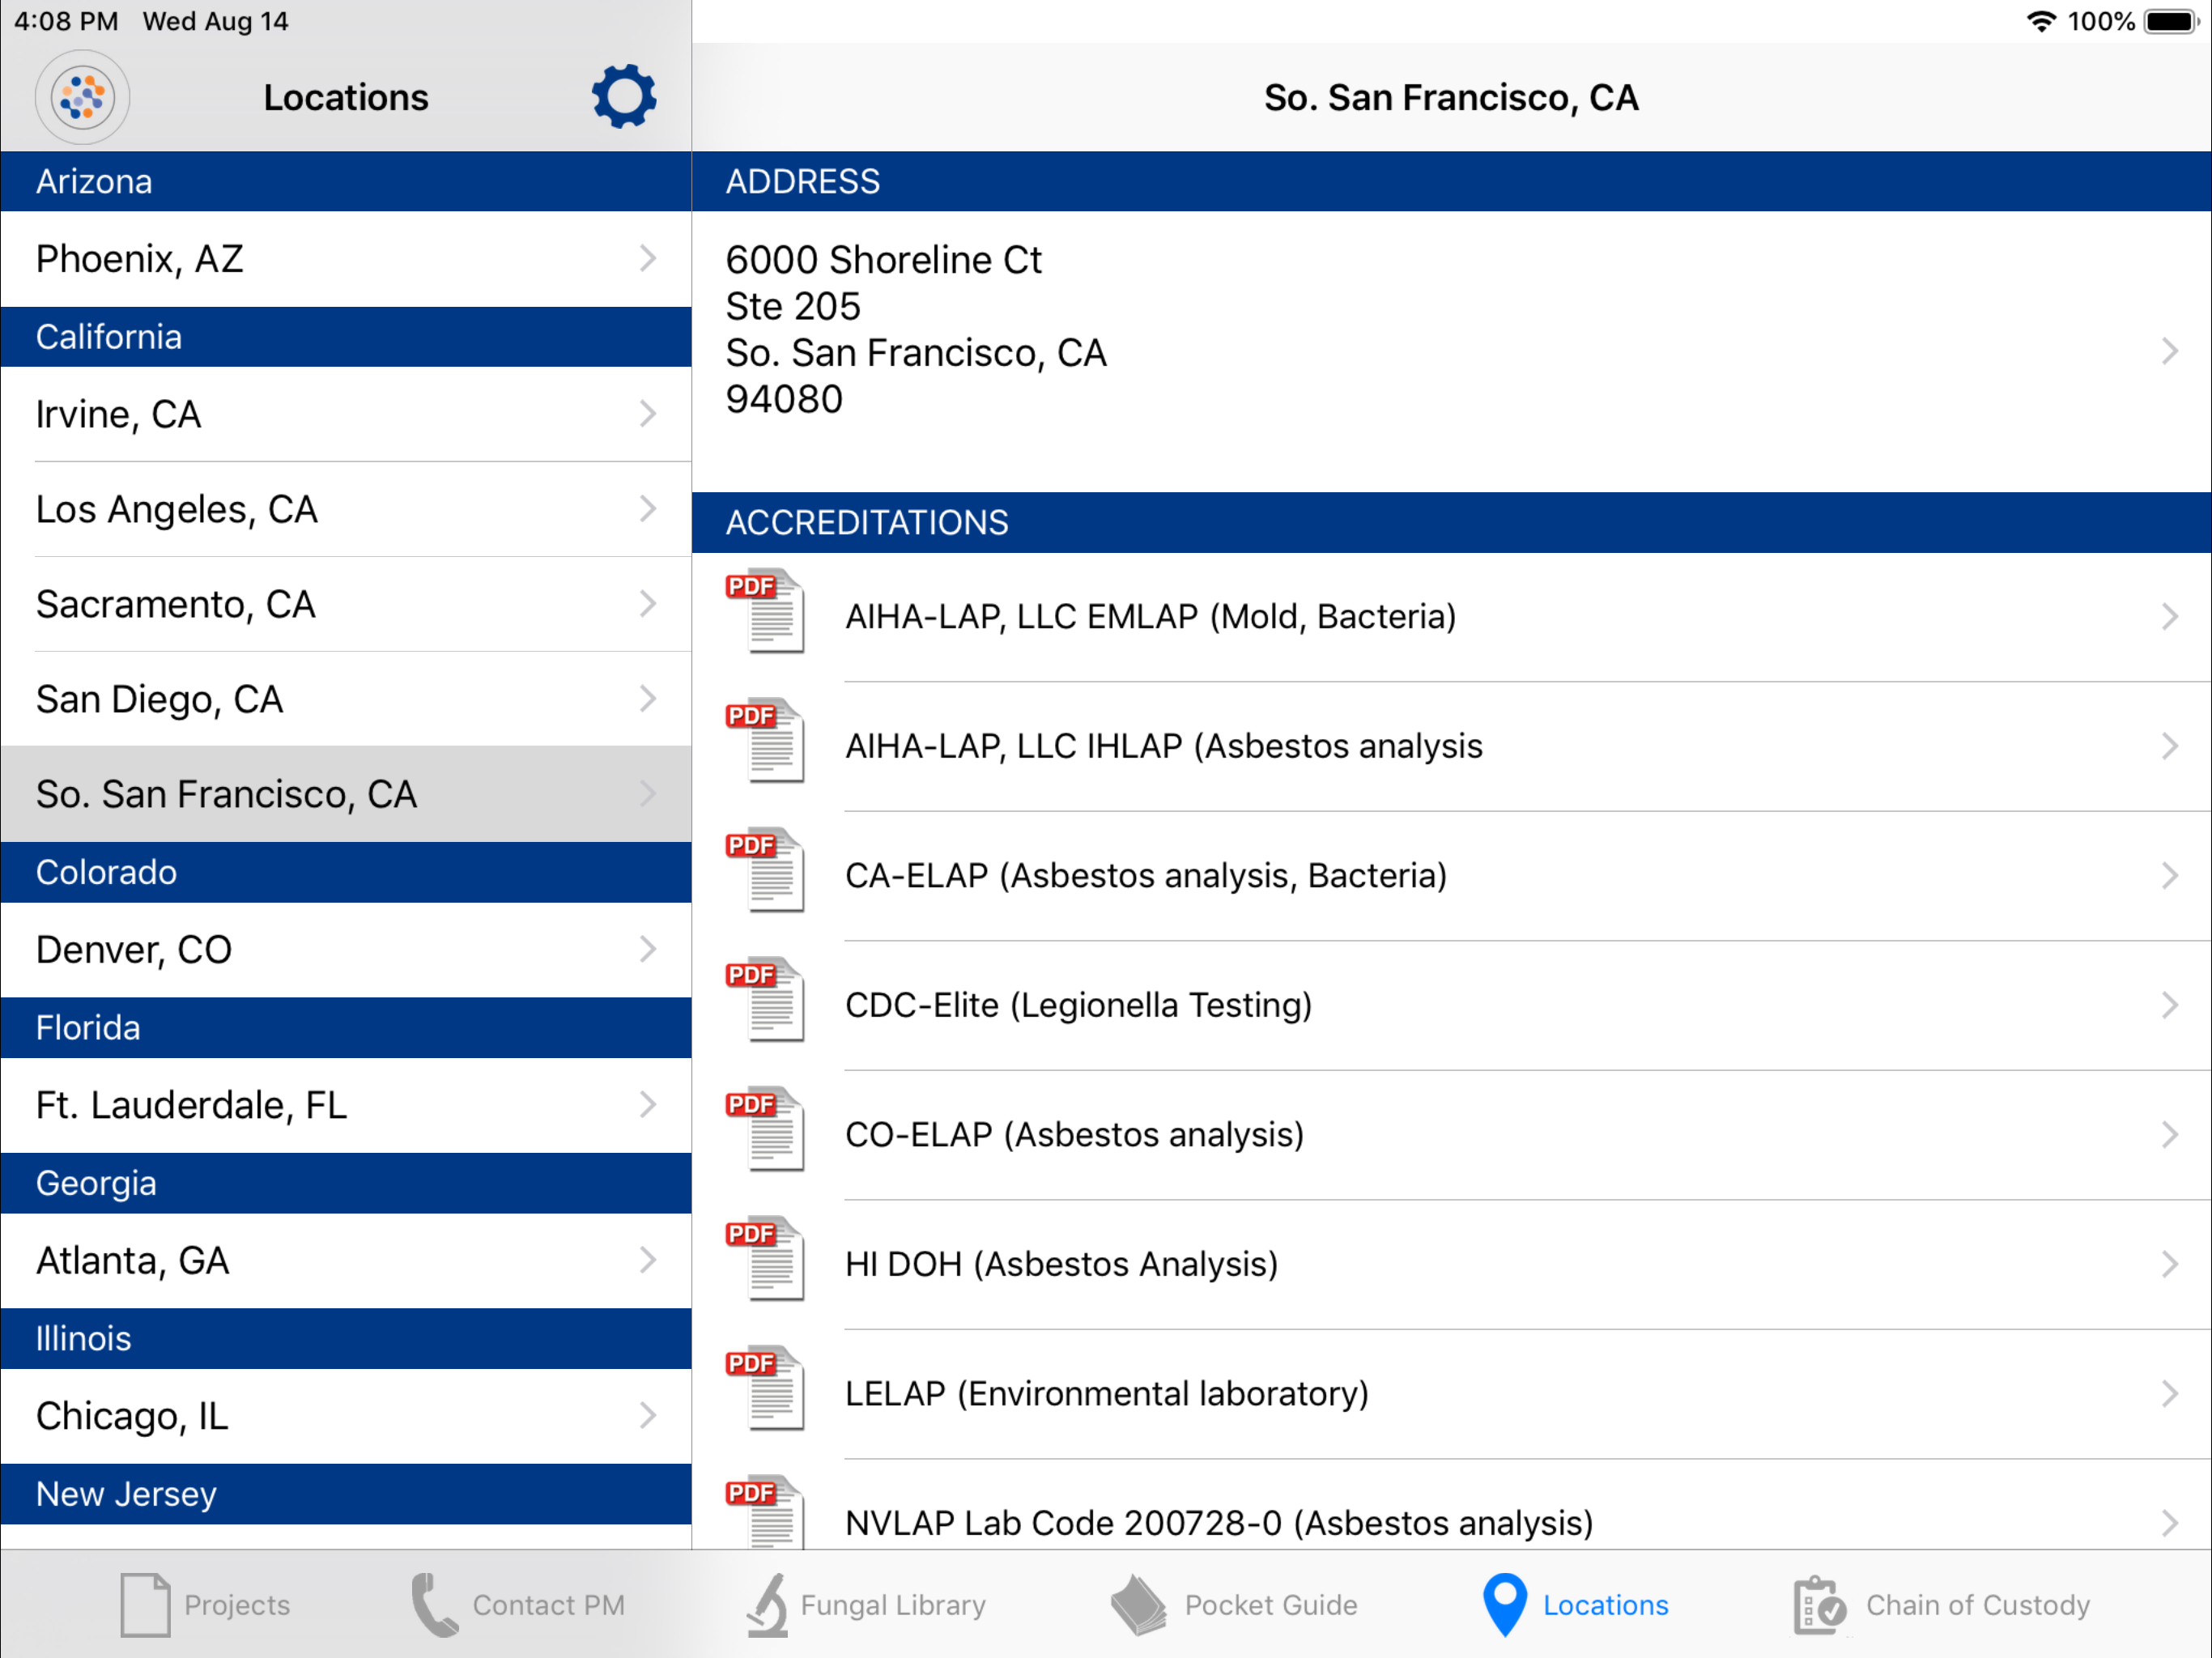The height and width of the screenshot is (1658, 2212).
Task: Open chevron on Phoenix, AZ row
Action: point(648,258)
